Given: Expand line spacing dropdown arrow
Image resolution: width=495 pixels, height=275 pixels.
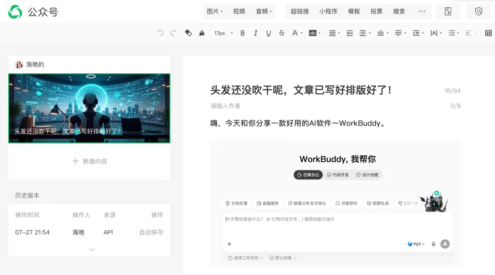Looking at the screenshot, I should point(423,33).
